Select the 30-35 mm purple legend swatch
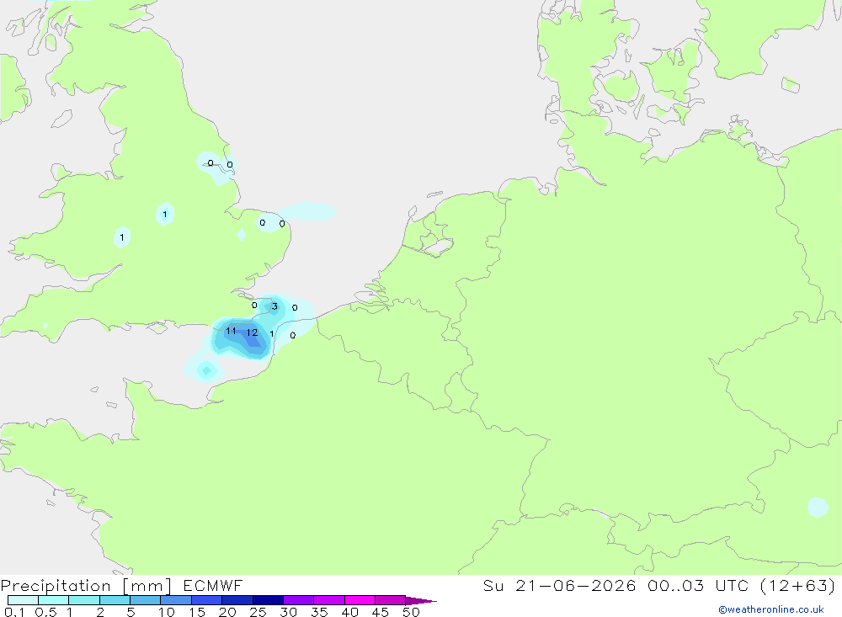The image size is (842, 617). coord(298,600)
